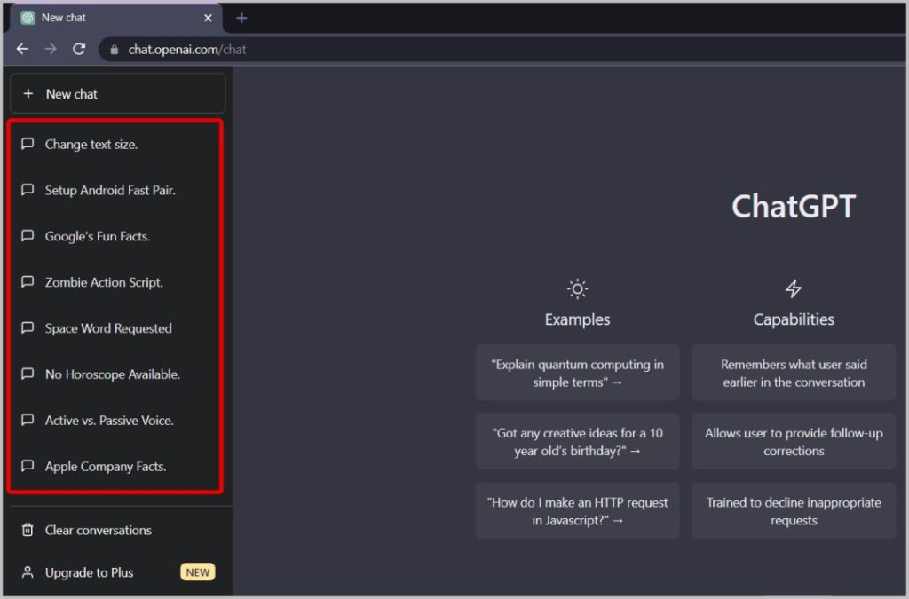Click the ChatGPT heading text

point(794,206)
